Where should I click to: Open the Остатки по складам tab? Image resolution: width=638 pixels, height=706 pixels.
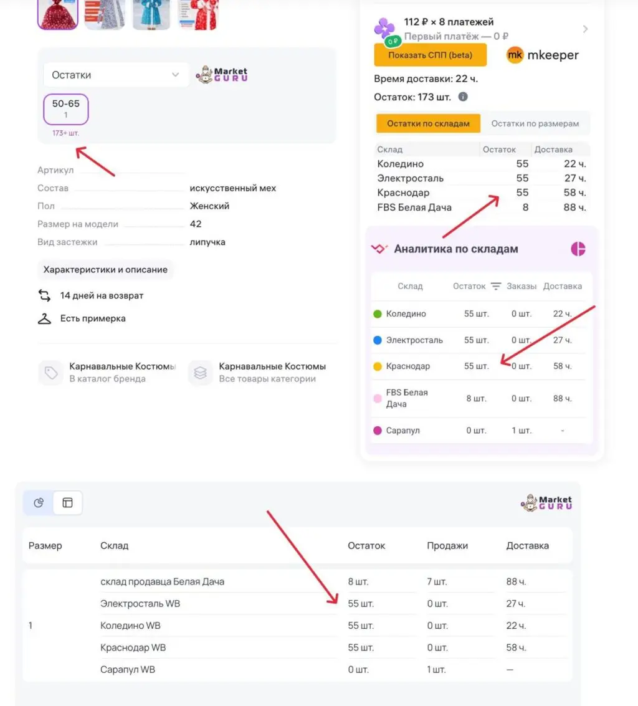point(428,123)
